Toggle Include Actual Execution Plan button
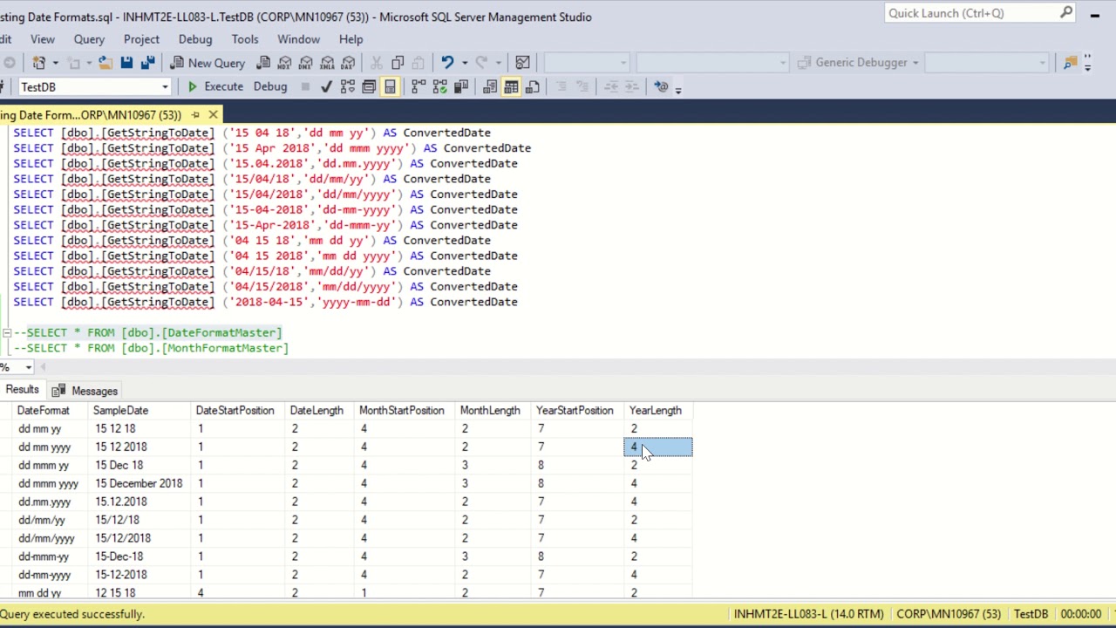The image size is (1116, 628). pyautogui.click(x=418, y=86)
